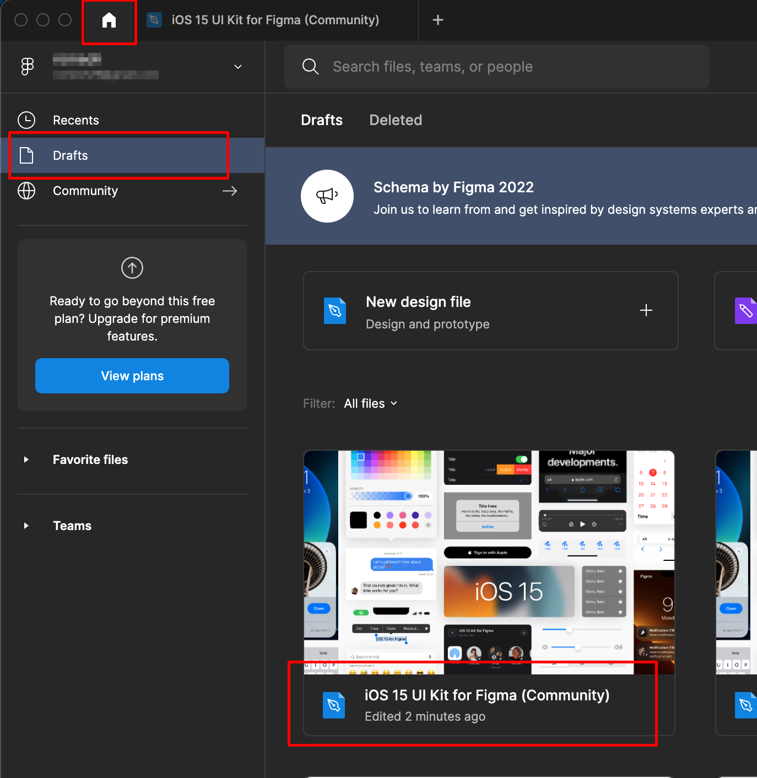Click the 'Ready to go beyond this free plan' text

pyautogui.click(x=132, y=318)
